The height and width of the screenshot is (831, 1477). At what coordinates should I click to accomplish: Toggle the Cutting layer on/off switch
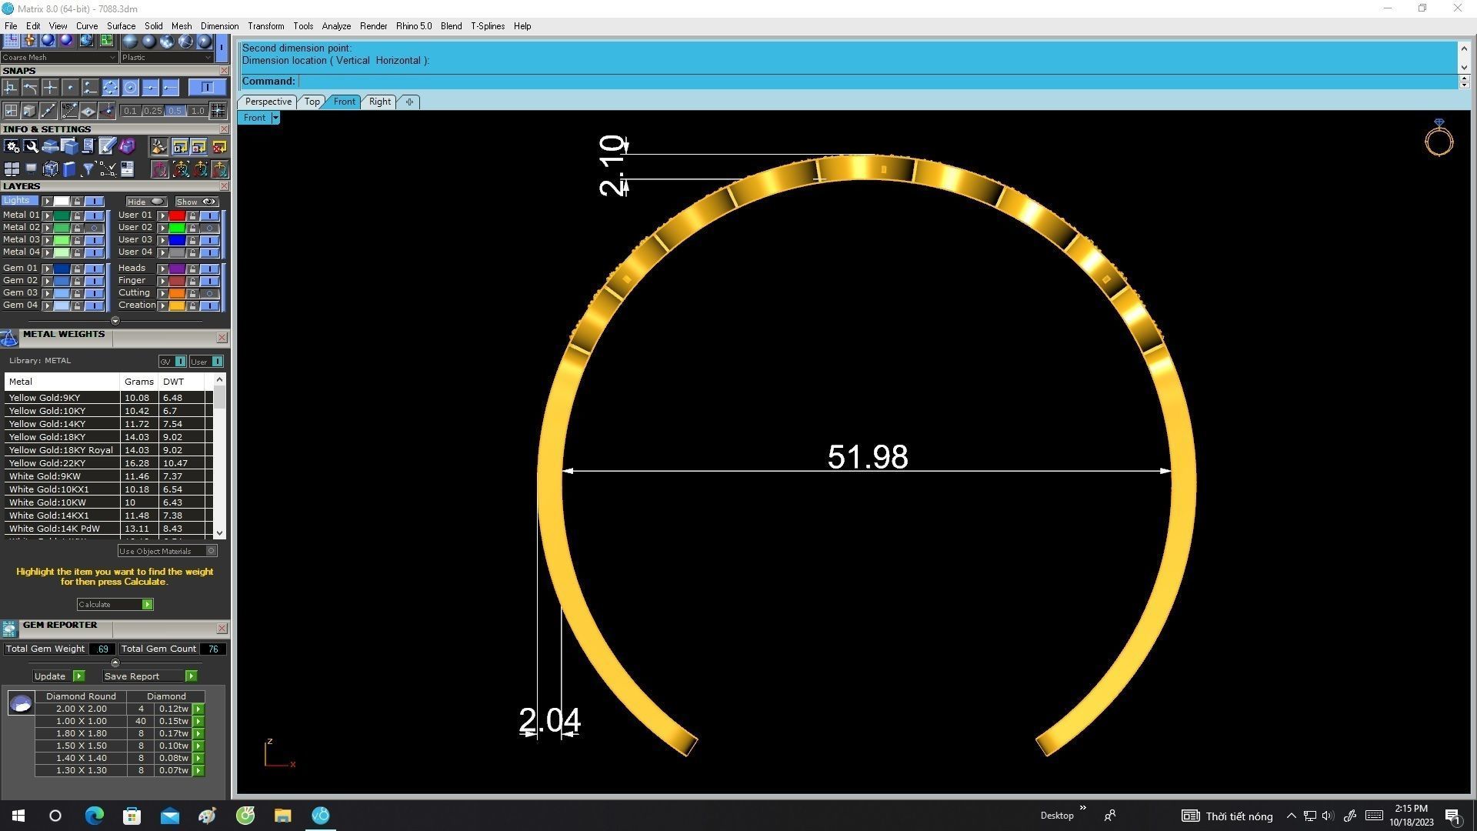[209, 293]
